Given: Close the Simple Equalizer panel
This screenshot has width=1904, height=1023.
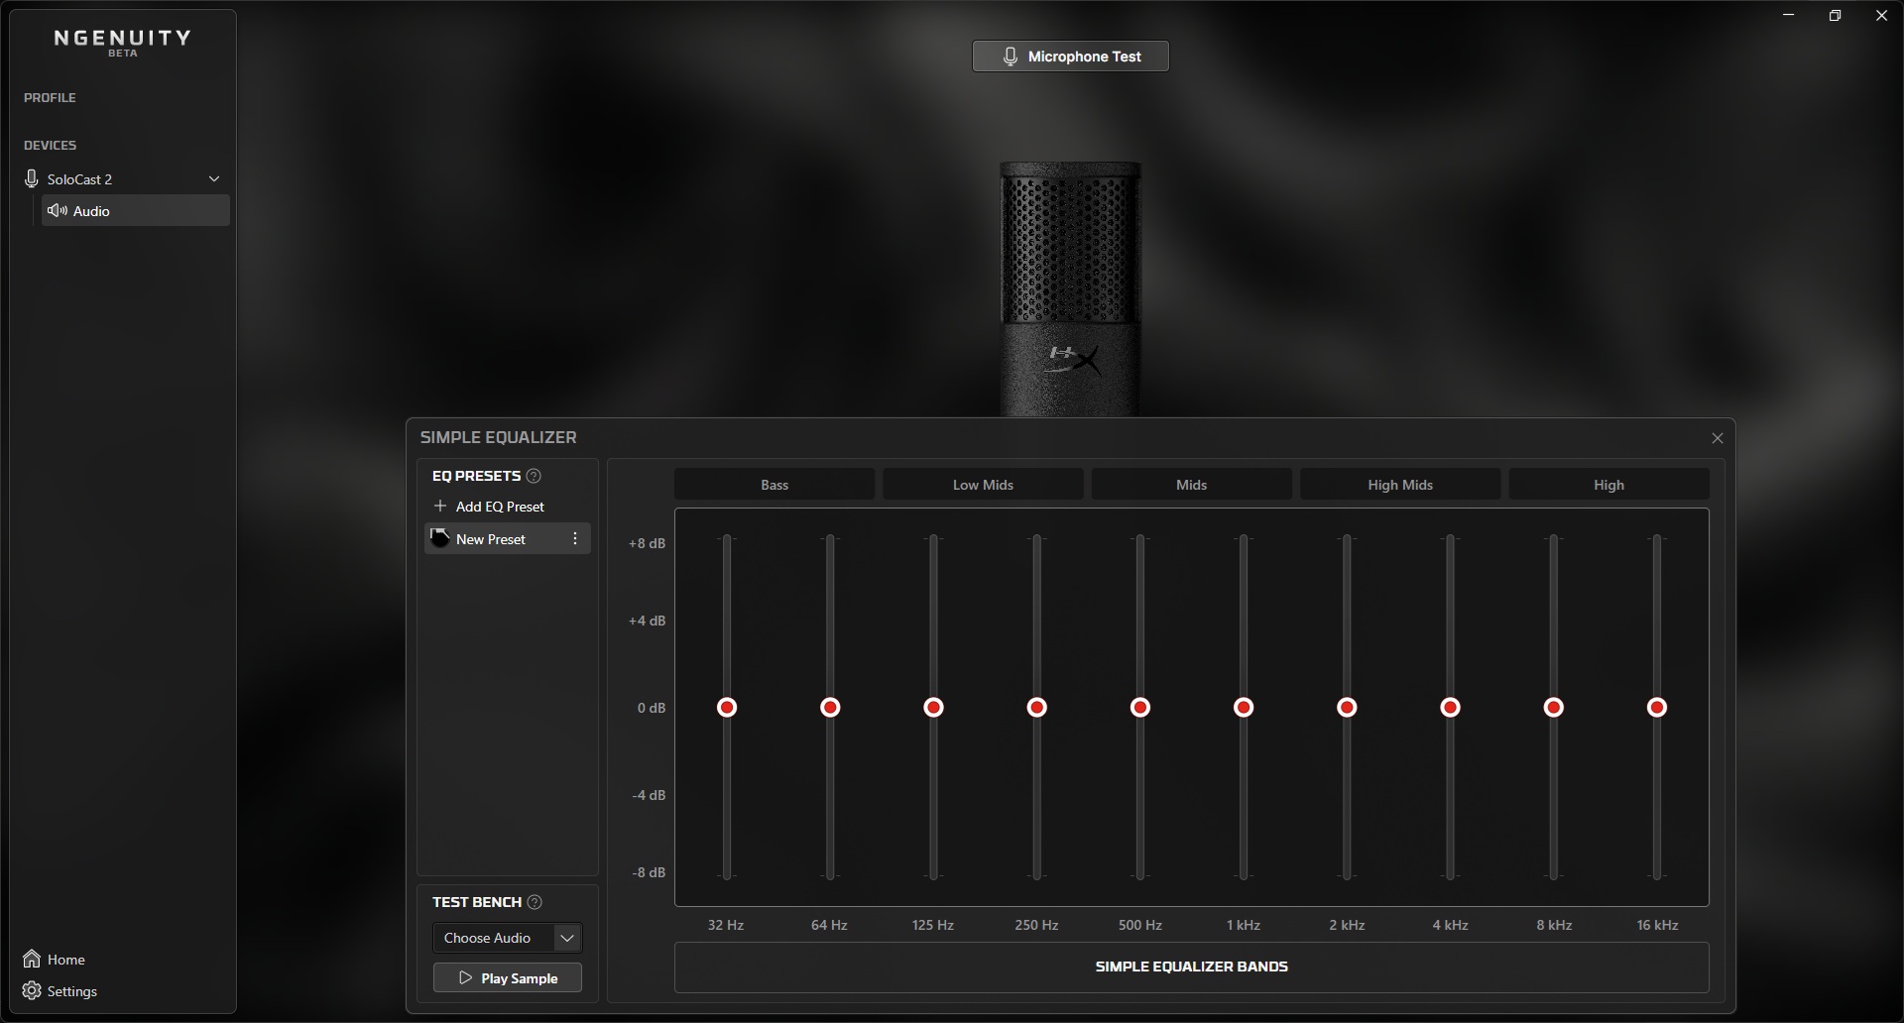Looking at the screenshot, I should pos(1718,438).
